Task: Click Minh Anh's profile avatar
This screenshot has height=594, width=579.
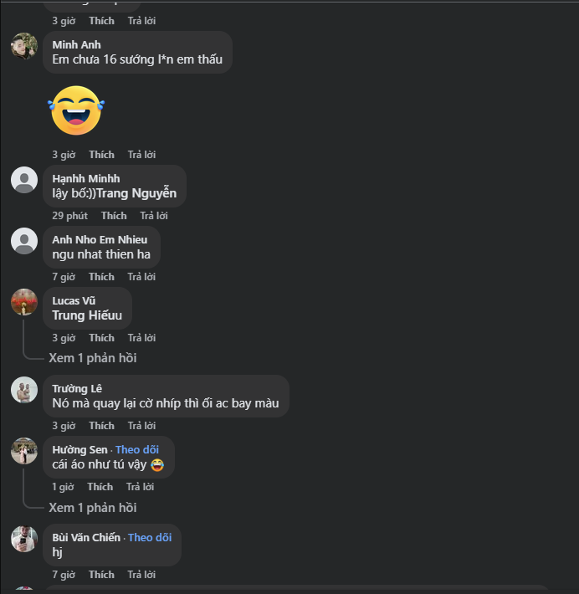Action: (24, 46)
